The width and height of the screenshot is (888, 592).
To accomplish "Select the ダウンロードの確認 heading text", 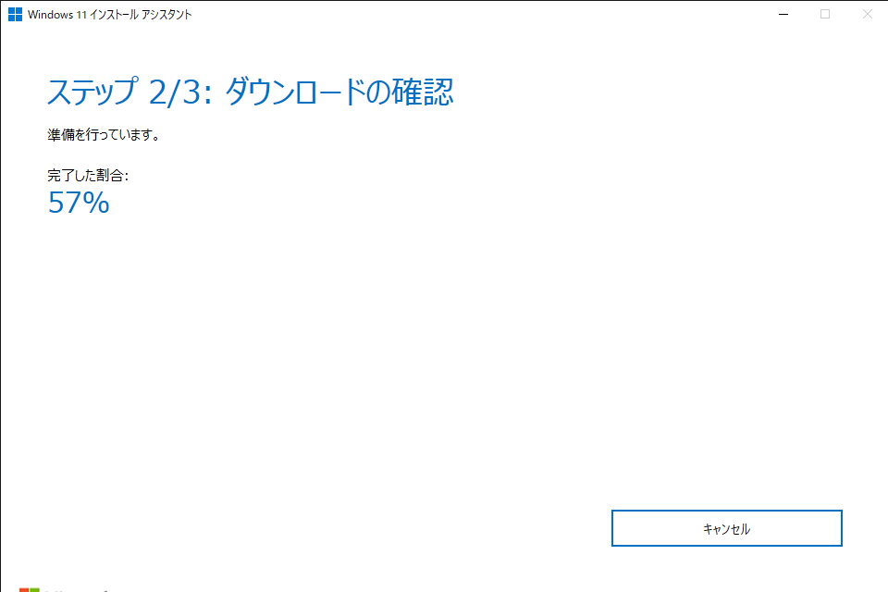I will [339, 92].
